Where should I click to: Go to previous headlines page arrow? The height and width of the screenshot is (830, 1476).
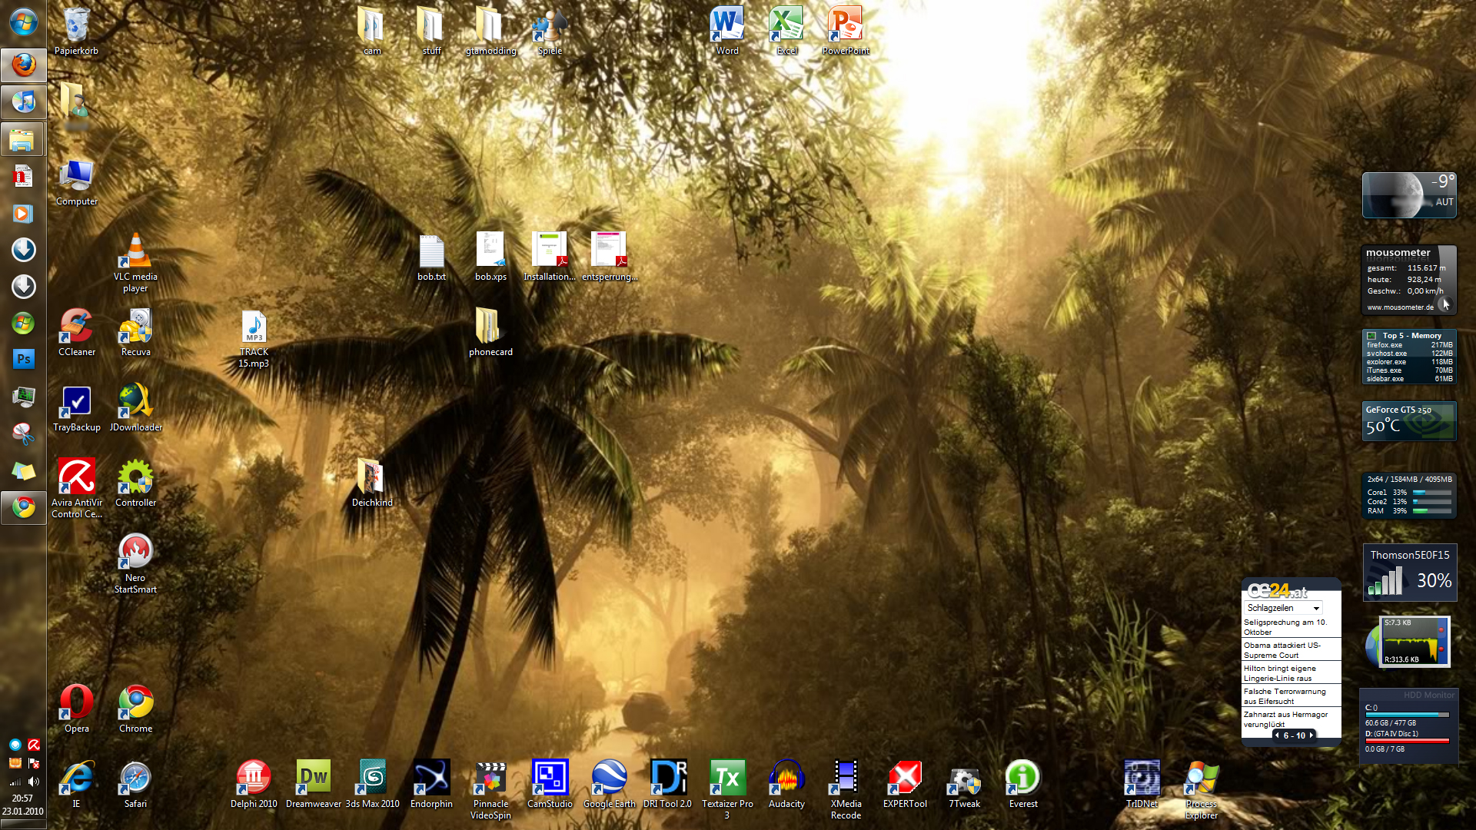tap(1277, 735)
